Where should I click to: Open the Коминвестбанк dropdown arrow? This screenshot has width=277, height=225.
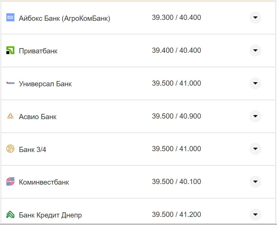pyautogui.click(x=255, y=182)
